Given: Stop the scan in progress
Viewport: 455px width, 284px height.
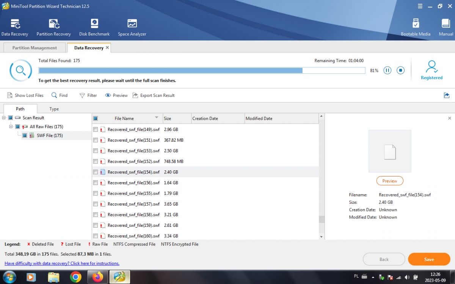Looking at the screenshot, I should [x=401, y=70].
